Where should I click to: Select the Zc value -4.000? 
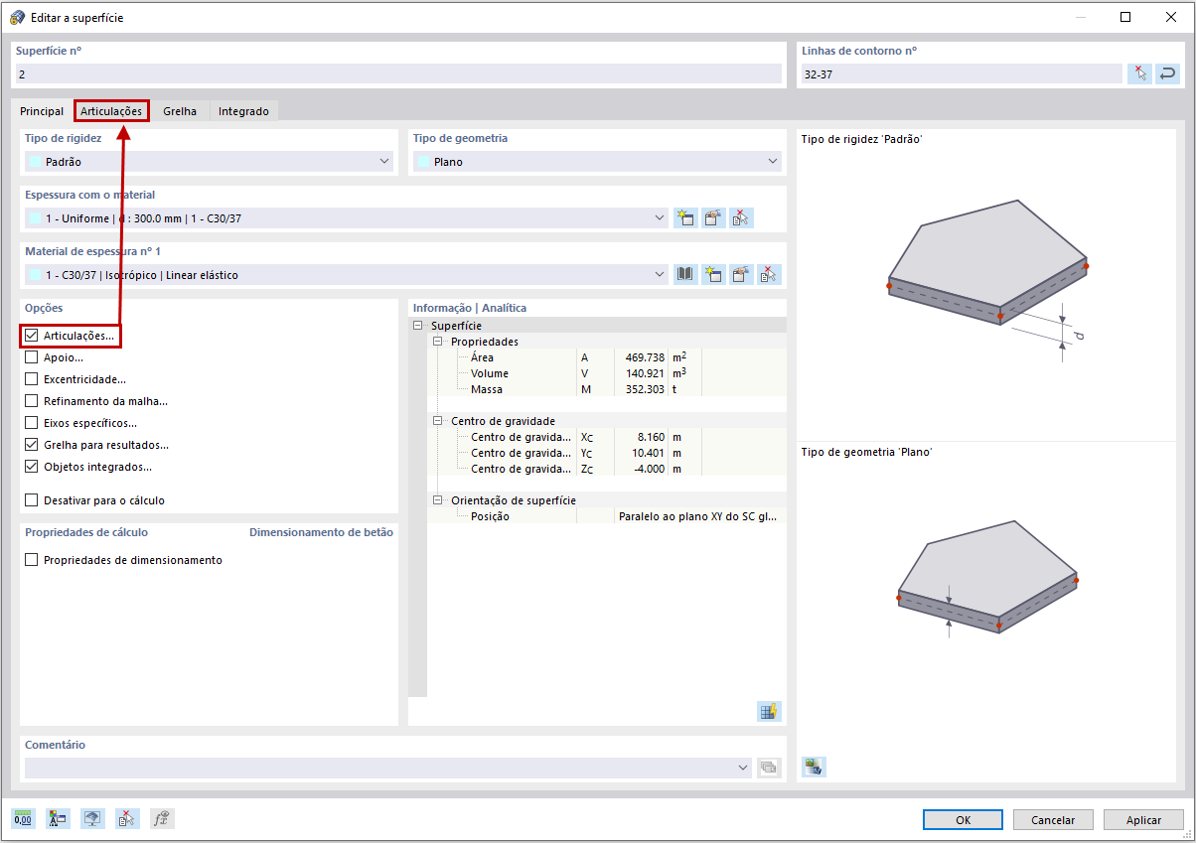point(649,469)
